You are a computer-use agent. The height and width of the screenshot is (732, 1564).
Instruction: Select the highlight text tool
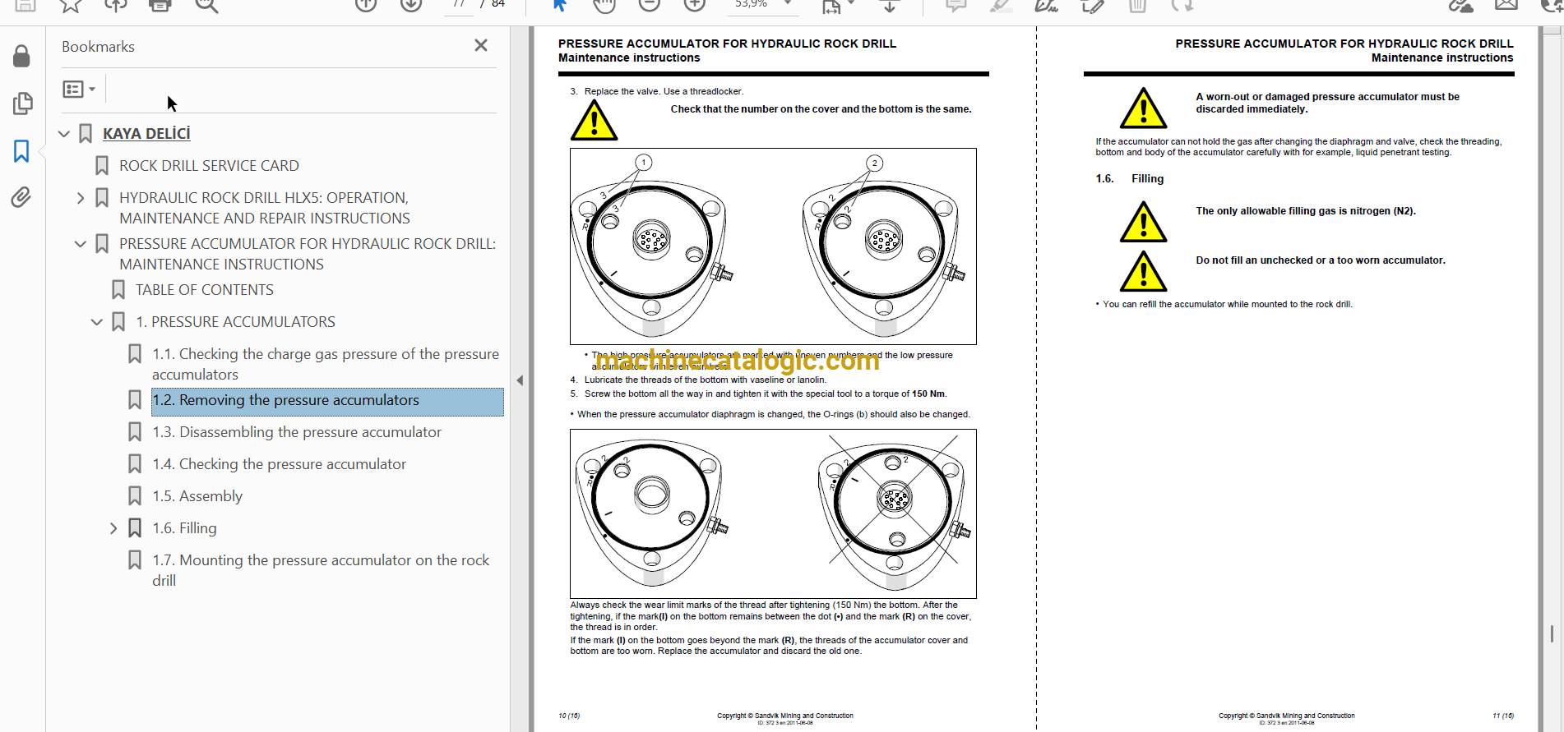[1001, 5]
